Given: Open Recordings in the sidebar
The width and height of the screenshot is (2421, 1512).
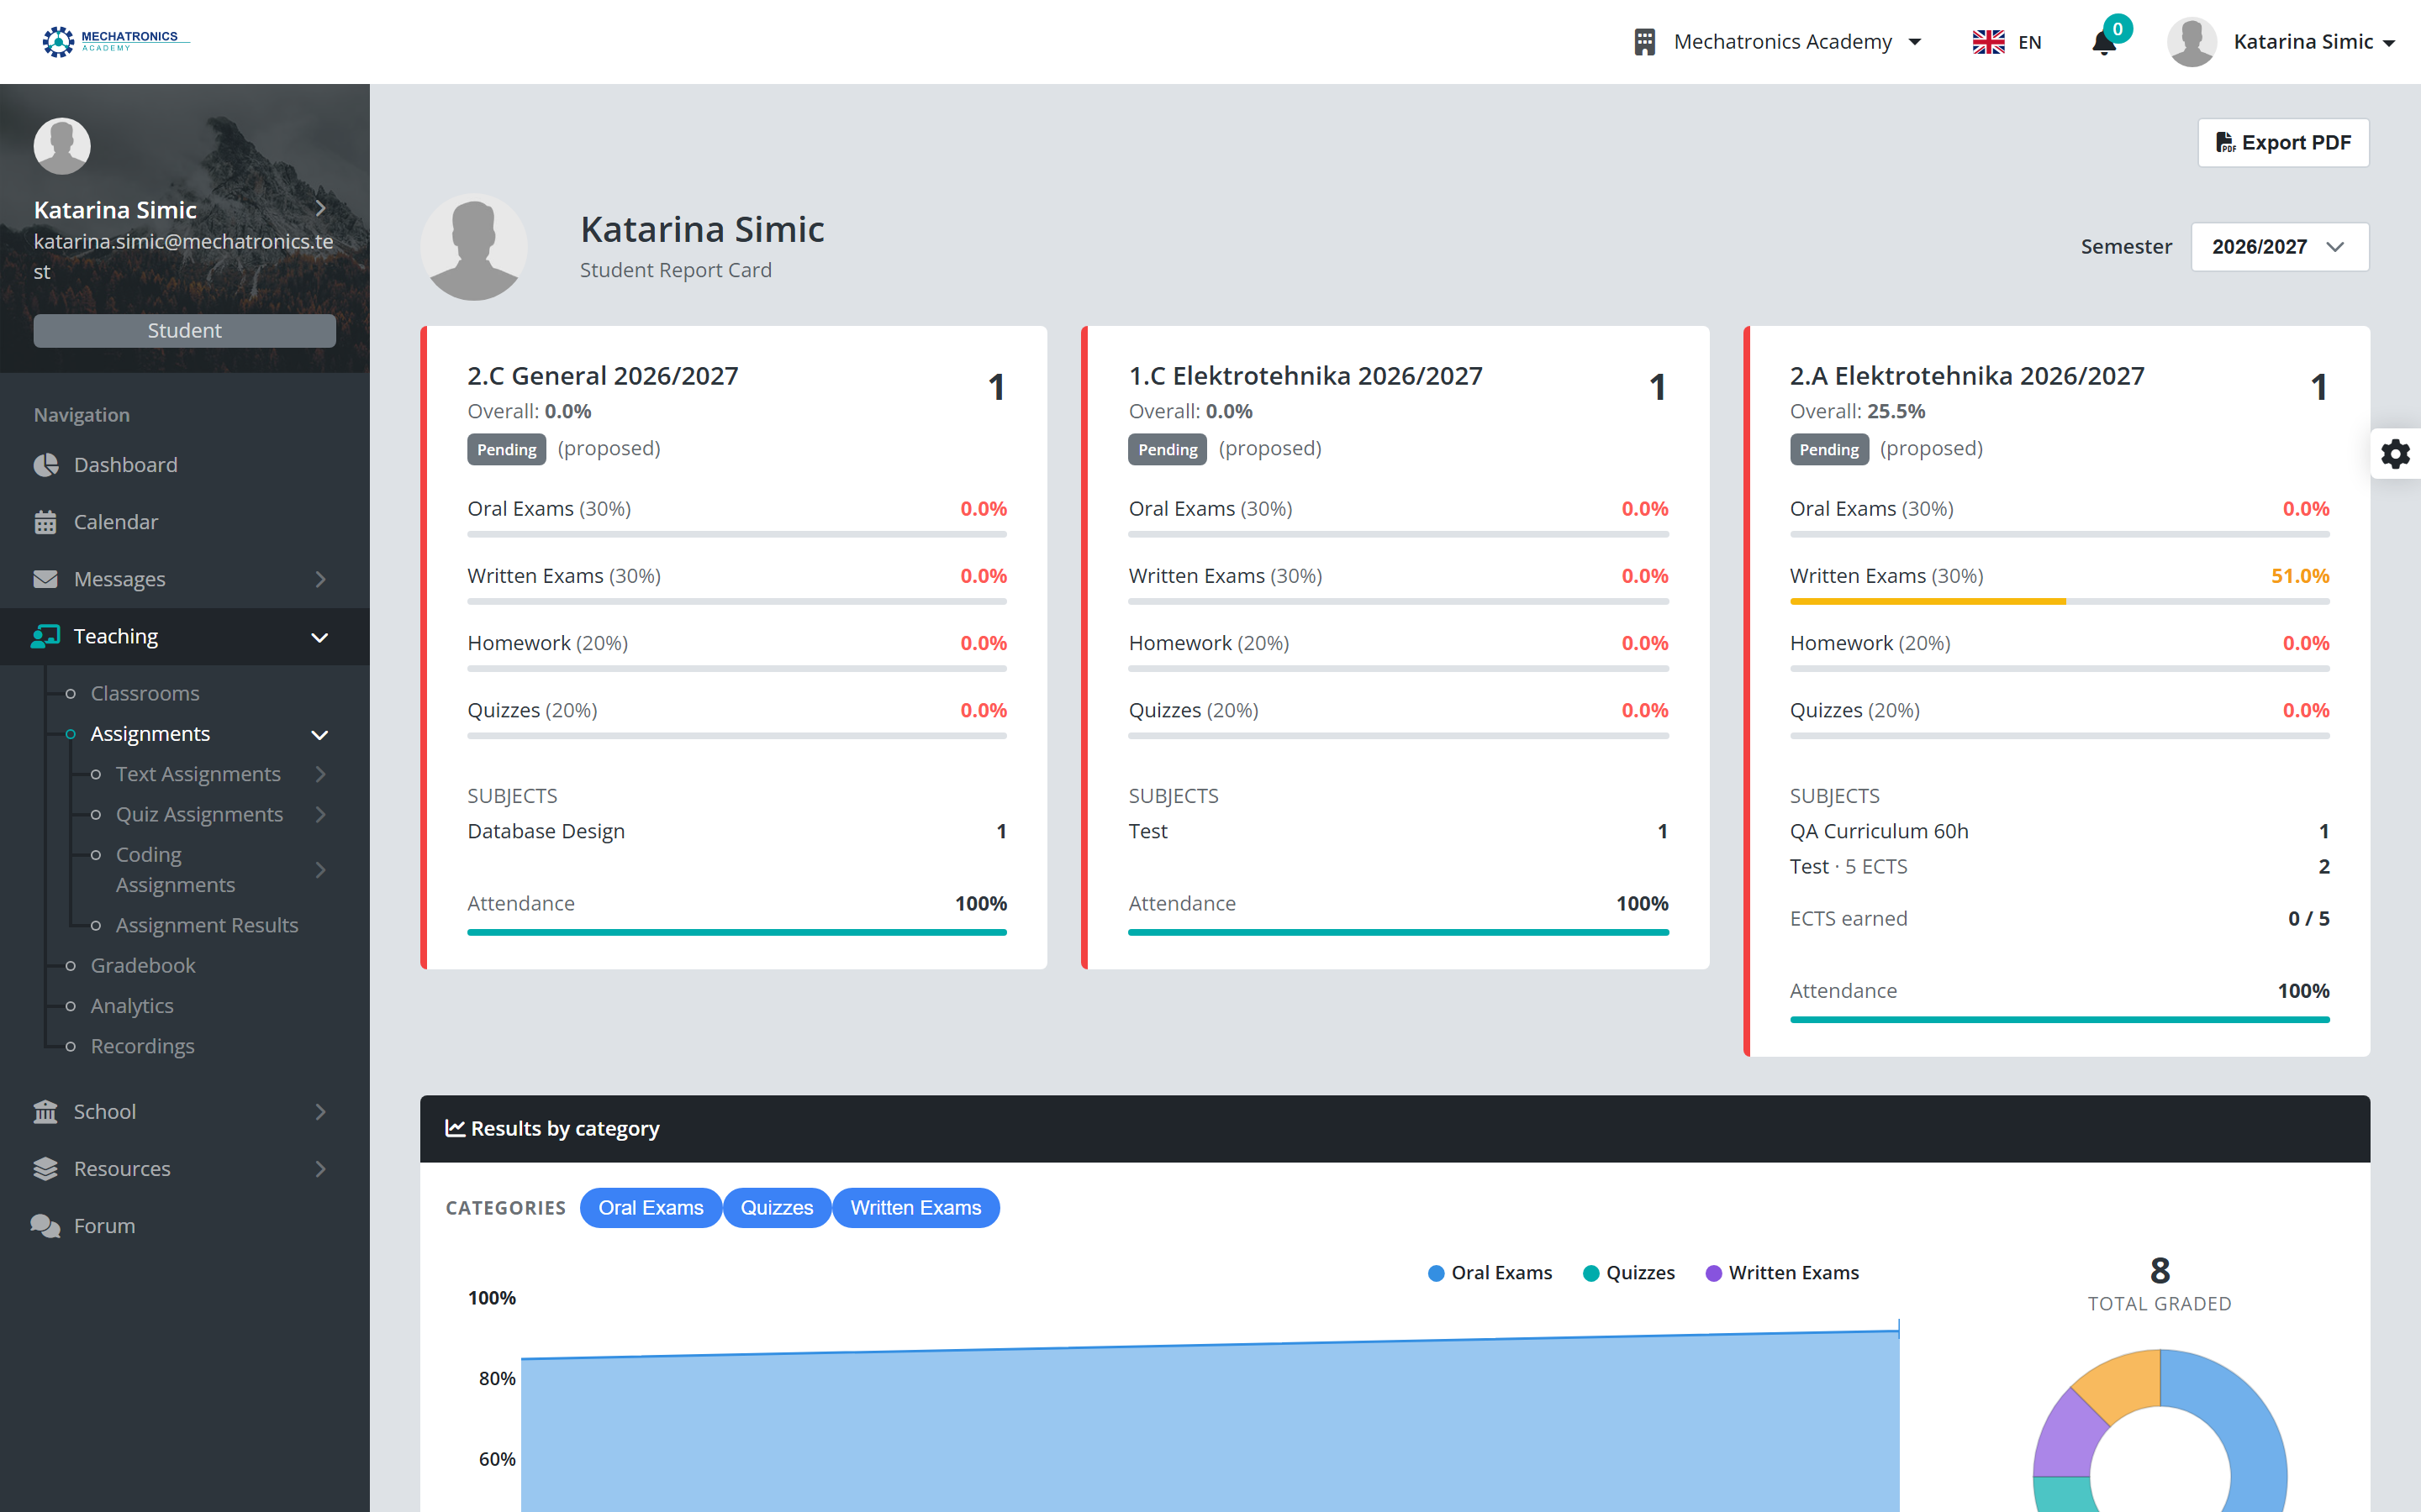Looking at the screenshot, I should point(143,1046).
